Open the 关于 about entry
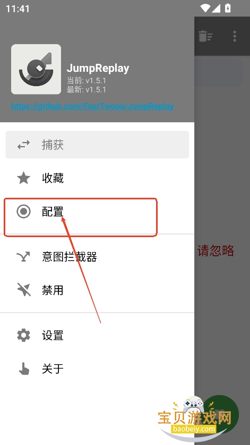 point(97,368)
